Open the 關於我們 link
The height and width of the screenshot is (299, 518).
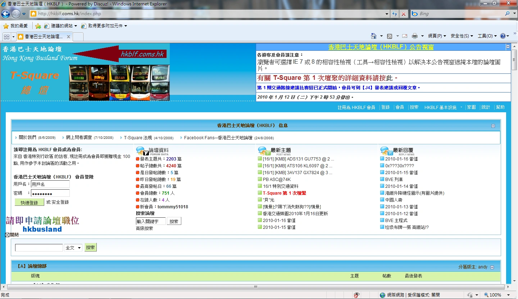click(x=27, y=137)
